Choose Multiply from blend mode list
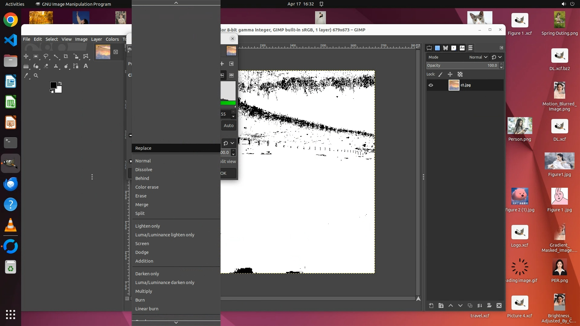 (x=144, y=291)
